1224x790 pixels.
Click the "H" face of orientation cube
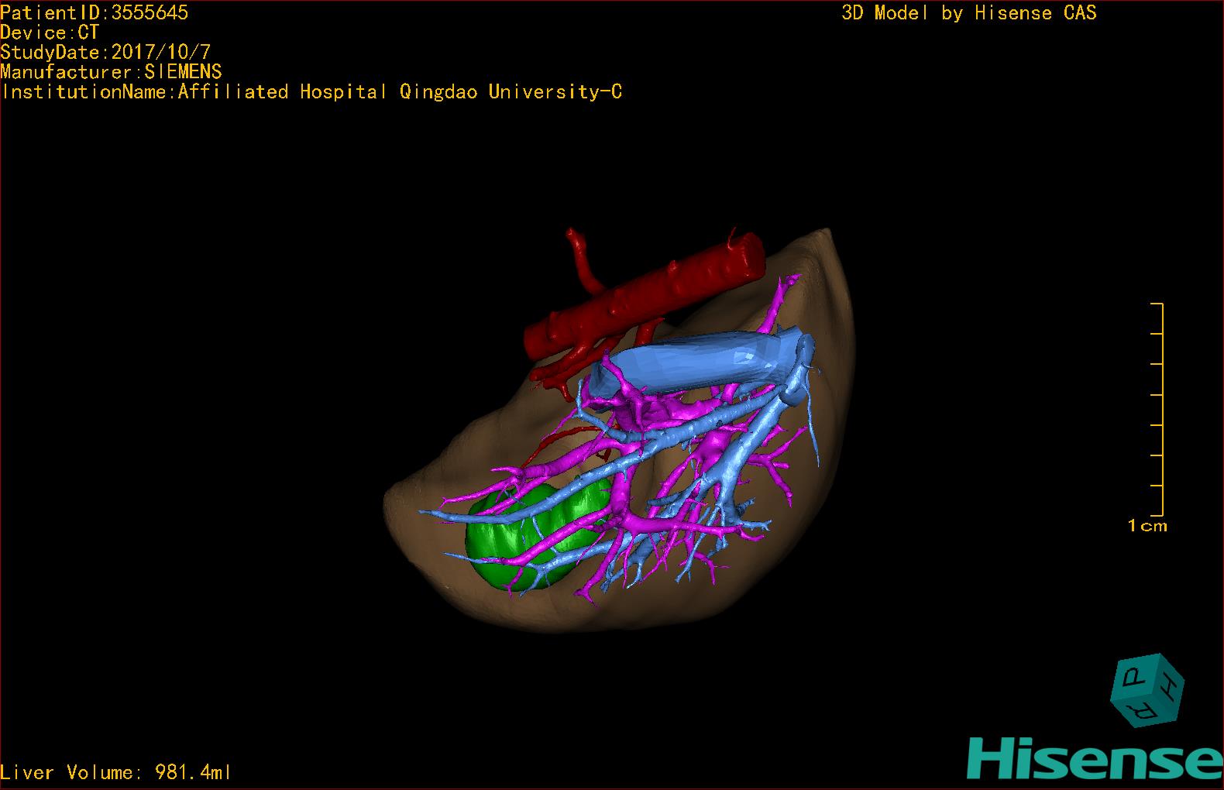click(1170, 689)
